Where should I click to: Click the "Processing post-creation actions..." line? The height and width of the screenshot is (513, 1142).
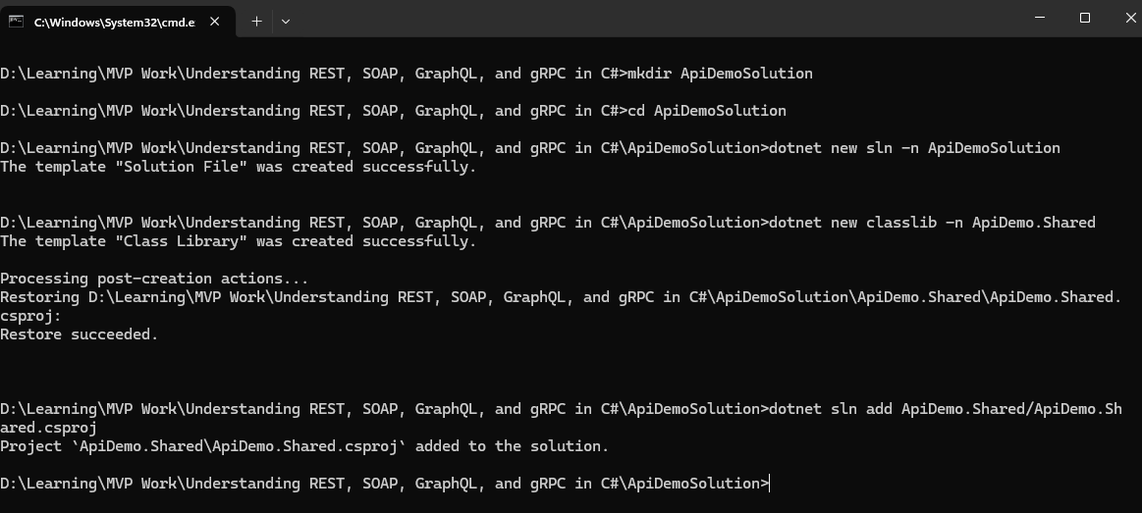coord(154,279)
